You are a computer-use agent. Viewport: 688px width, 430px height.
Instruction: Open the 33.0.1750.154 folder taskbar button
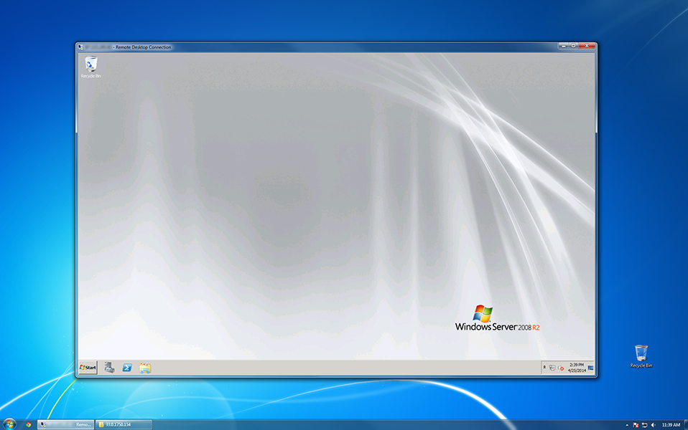point(124,424)
